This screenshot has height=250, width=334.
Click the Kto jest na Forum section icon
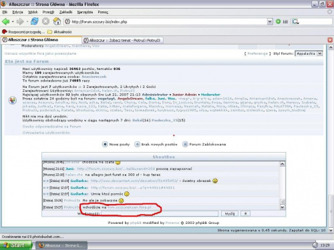click(x=13, y=101)
